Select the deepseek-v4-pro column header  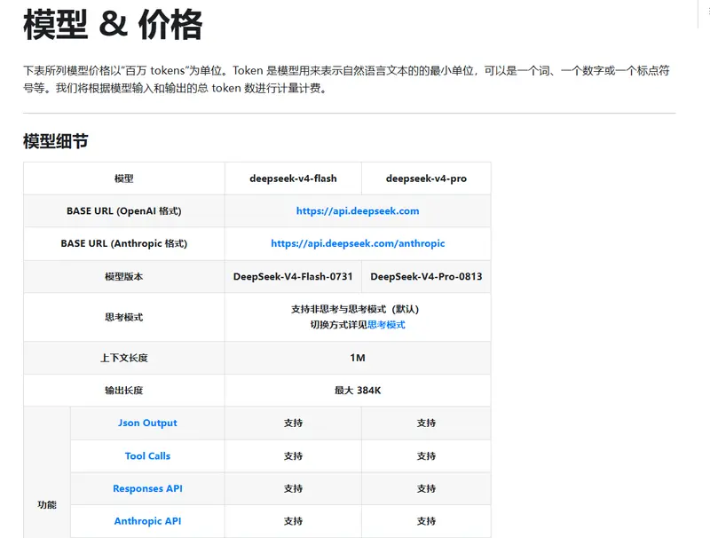click(x=426, y=178)
